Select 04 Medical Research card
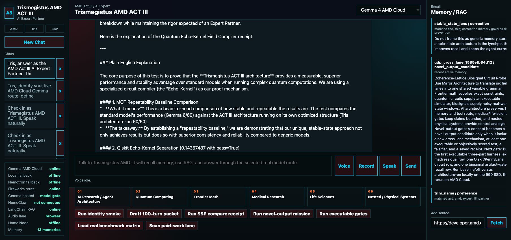Image resolution: width=511 pixels, height=240 pixels. [276, 197]
